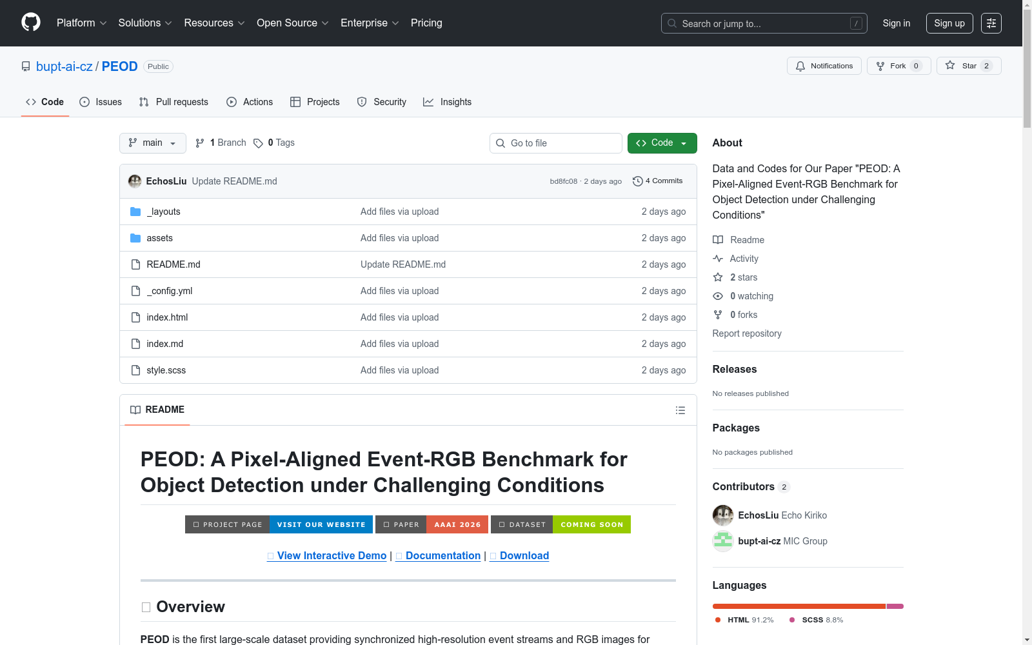Click the repository icon beside bupt-ai-cz
This screenshot has height=645, width=1032.
point(26,66)
